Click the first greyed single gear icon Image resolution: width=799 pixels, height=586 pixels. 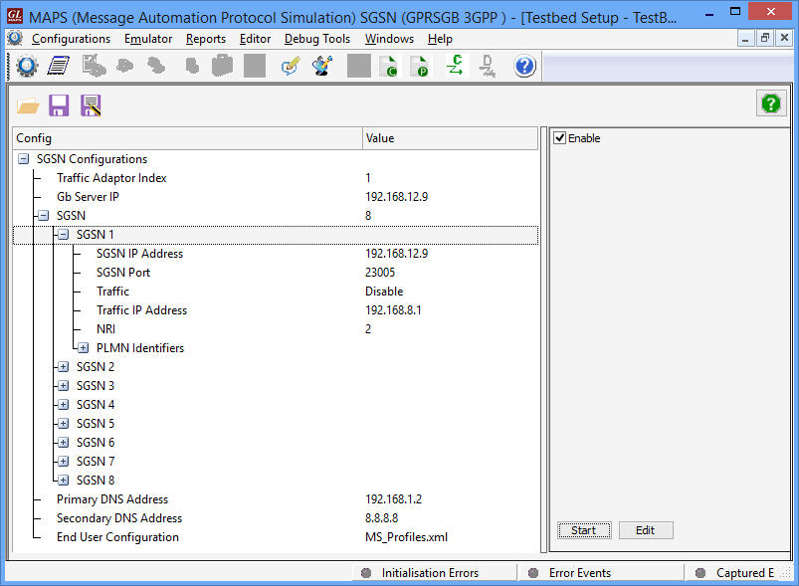(x=125, y=66)
